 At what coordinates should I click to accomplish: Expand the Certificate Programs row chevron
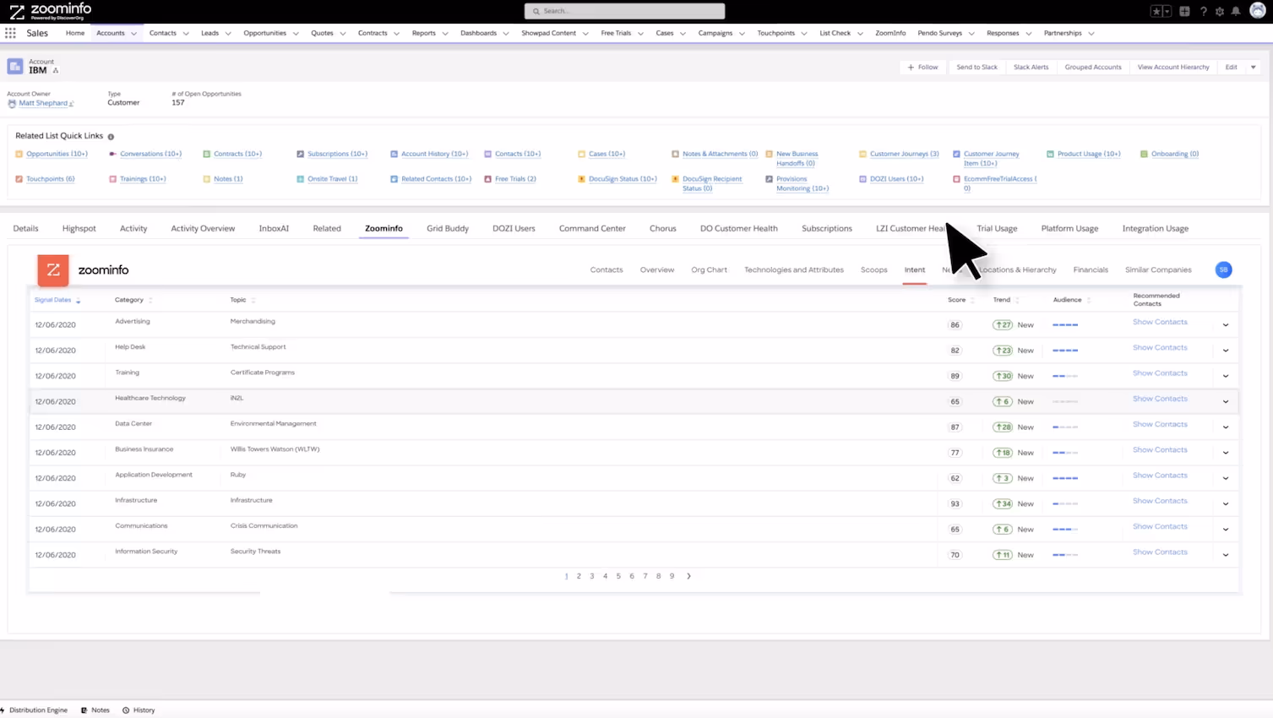point(1226,376)
